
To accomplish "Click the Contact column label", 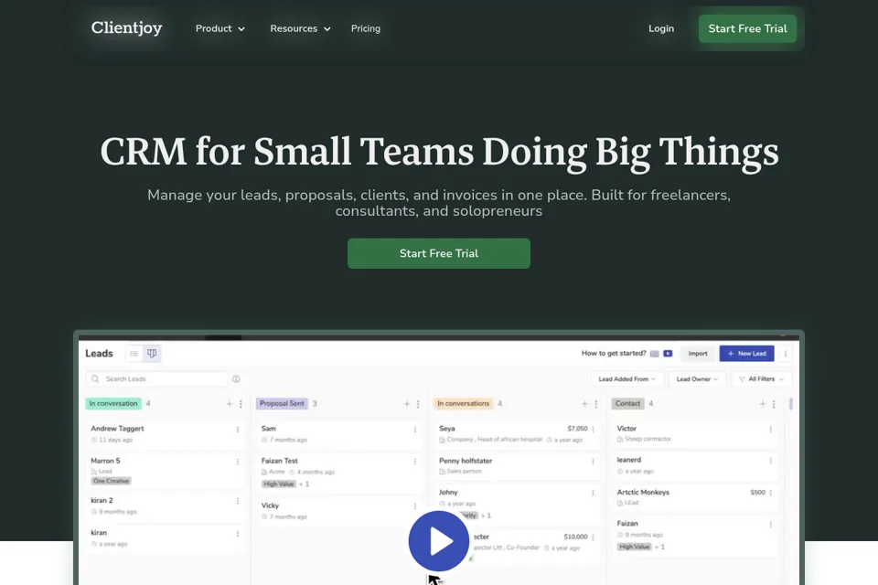I will (x=627, y=404).
